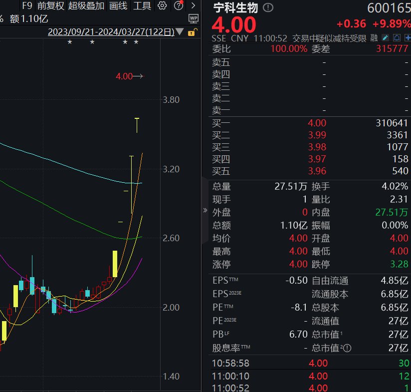Click the 委差 value 315777
The width and height of the screenshot is (411, 392).
tap(392, 48)
